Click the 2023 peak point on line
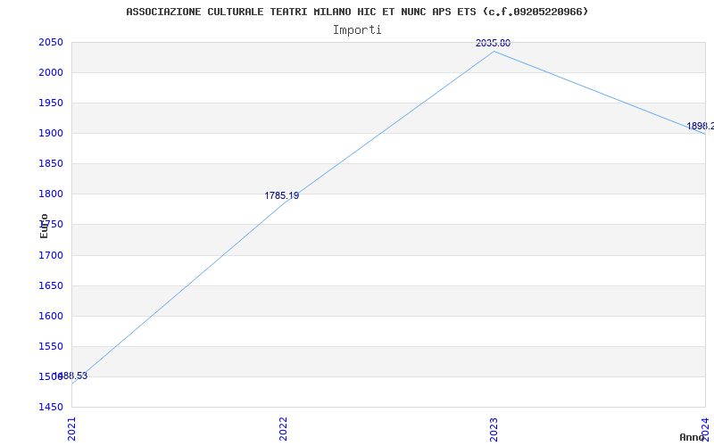Image resolution: width=714 pixels, height=446 pixels. 494,51
